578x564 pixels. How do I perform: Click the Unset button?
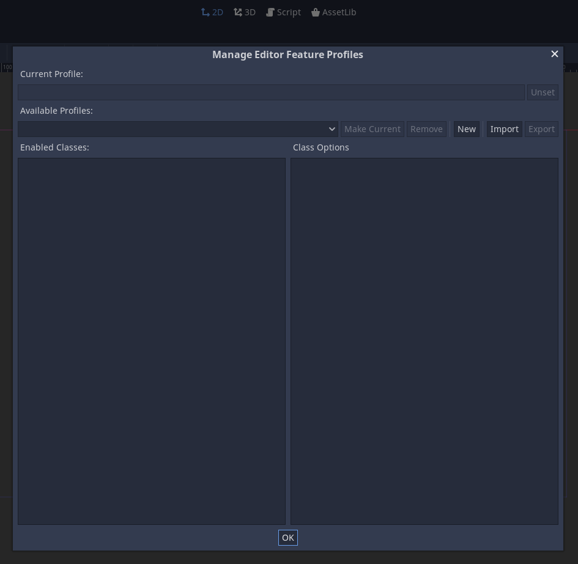(x=543, y=92)
